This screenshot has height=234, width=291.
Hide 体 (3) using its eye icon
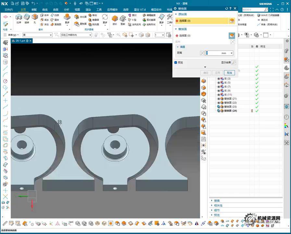point(219,79)
